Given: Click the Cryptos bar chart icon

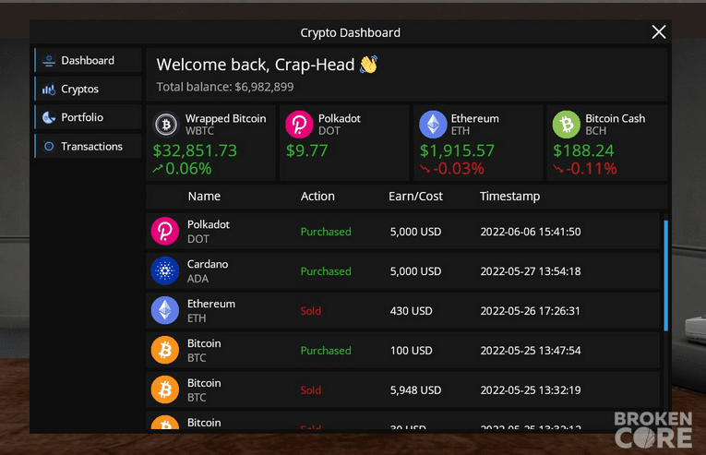Looking at the screenshot, I should point(49,90).
